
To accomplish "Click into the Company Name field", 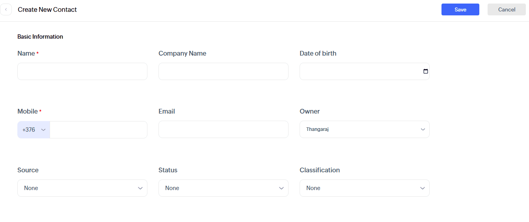I will pos(223,71).
